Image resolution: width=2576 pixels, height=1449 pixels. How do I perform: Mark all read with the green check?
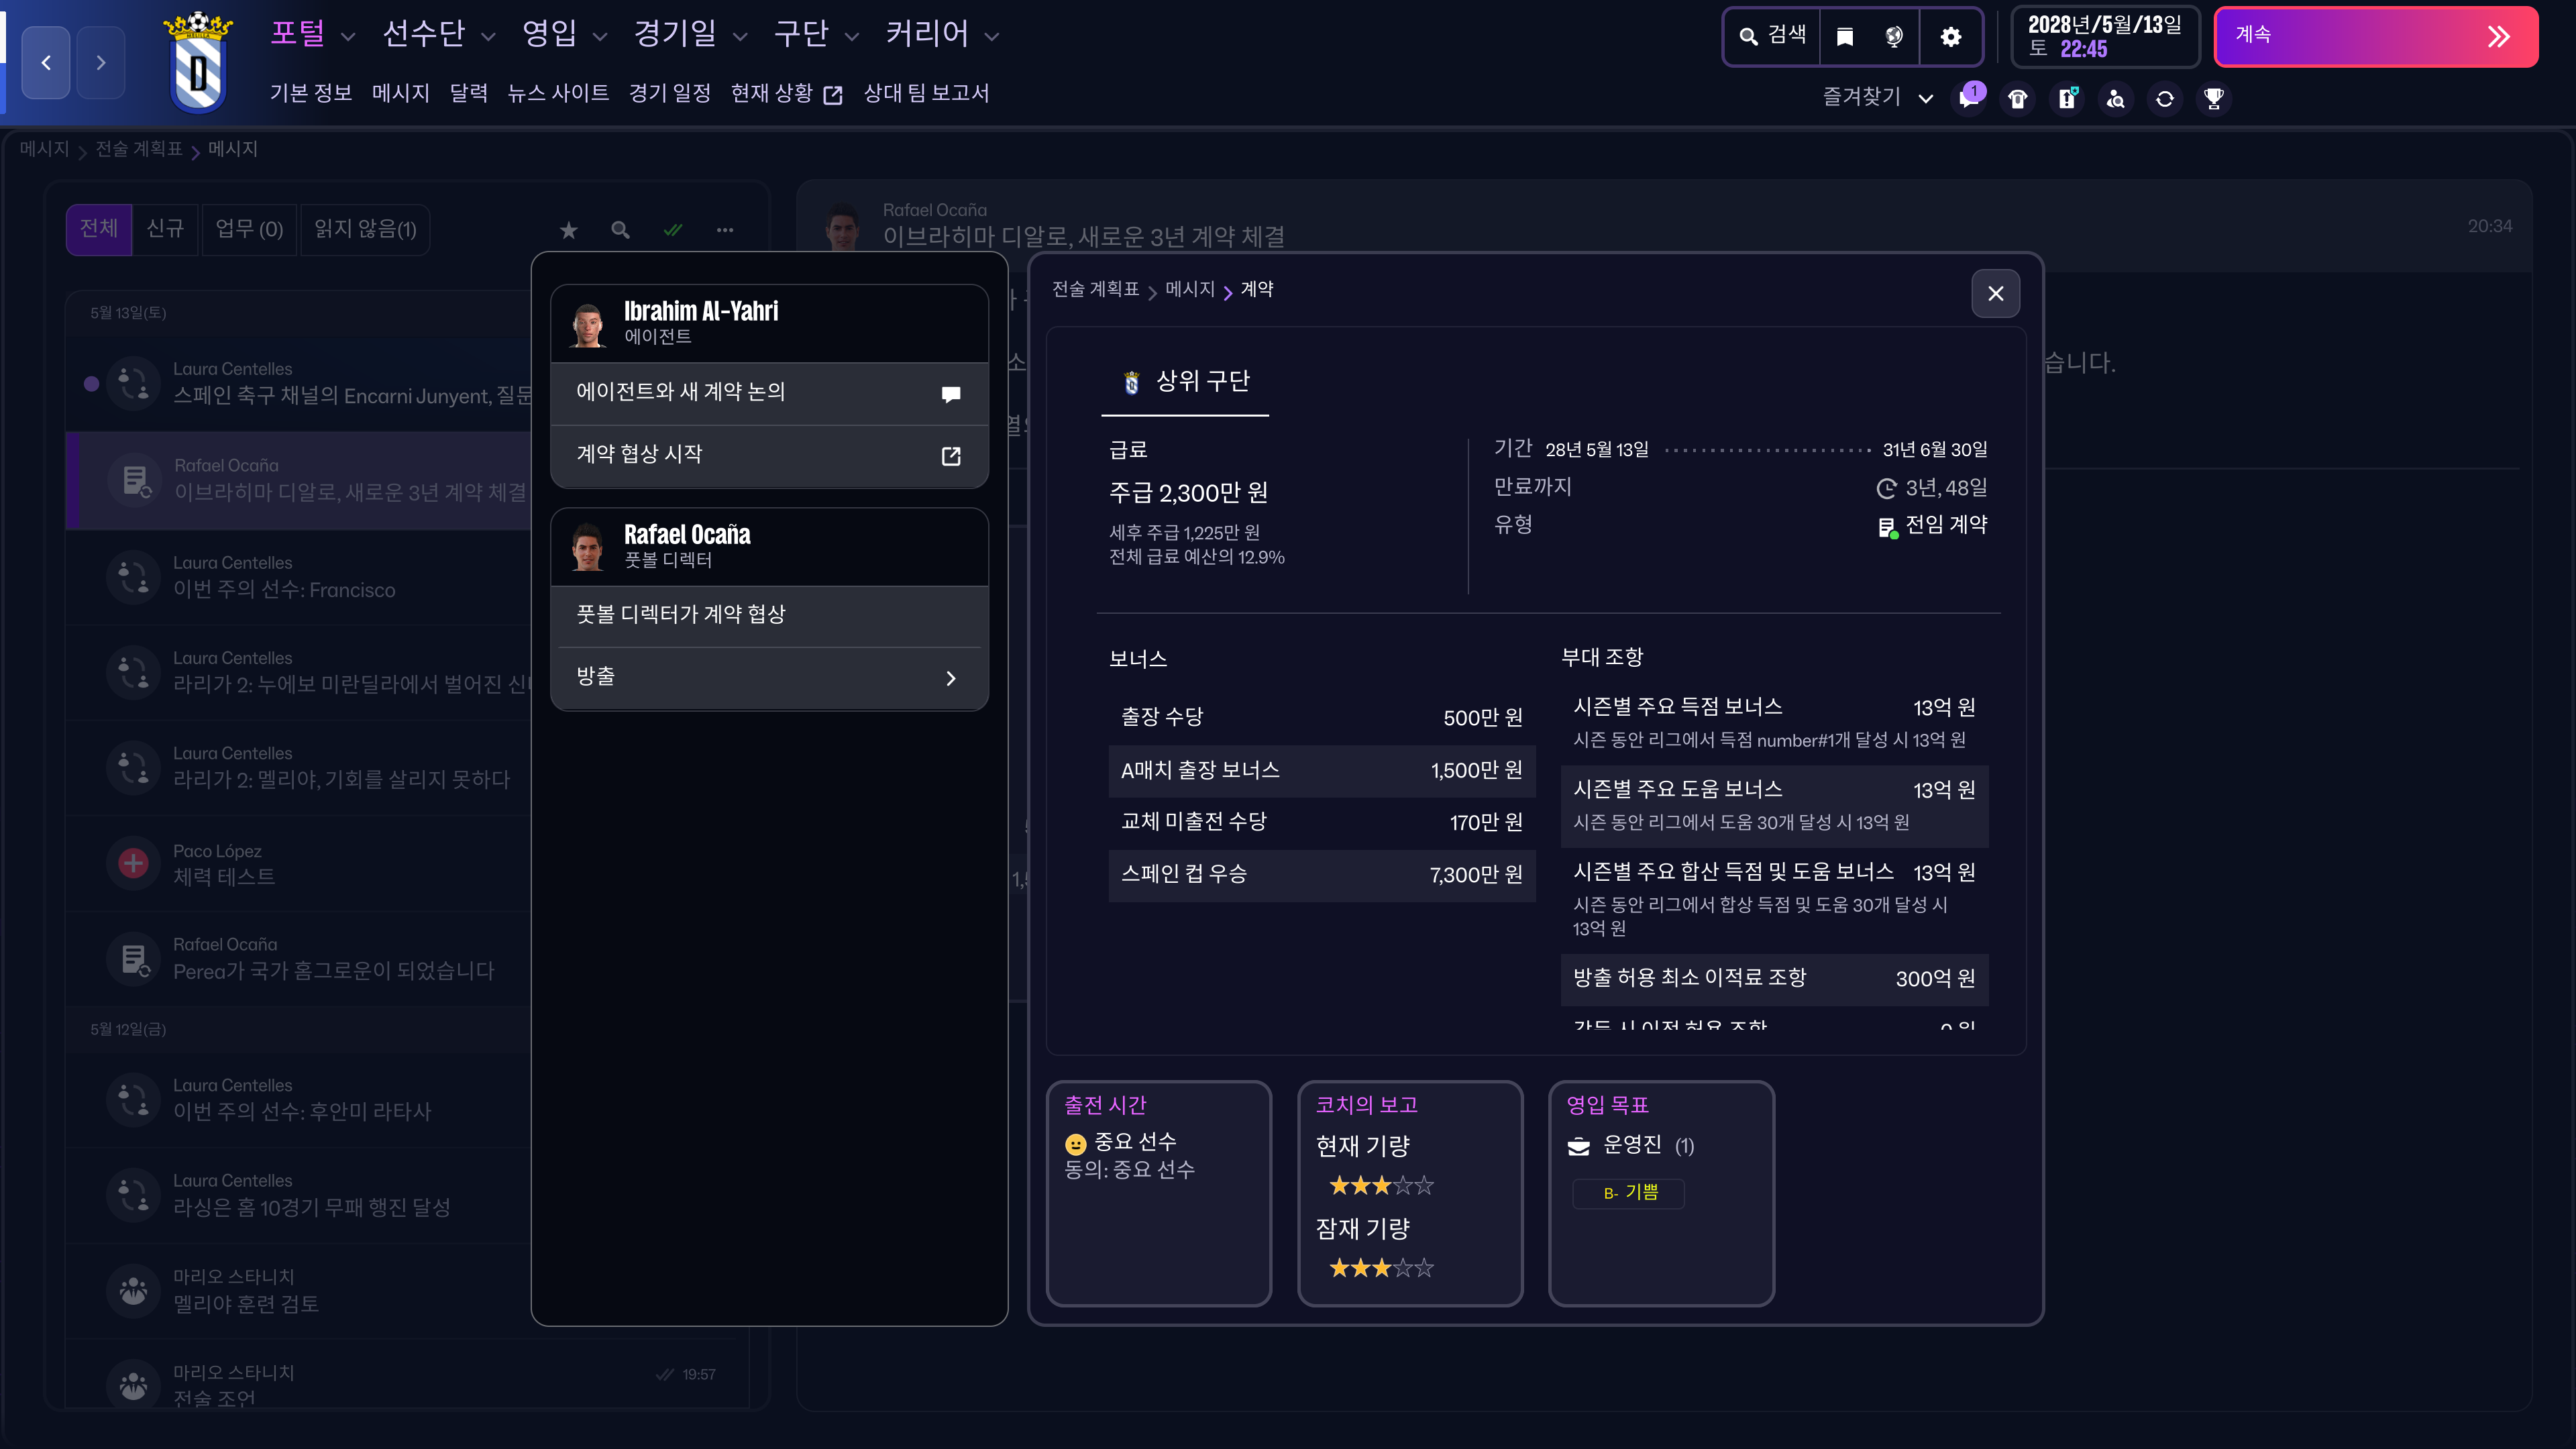[673, 230]
